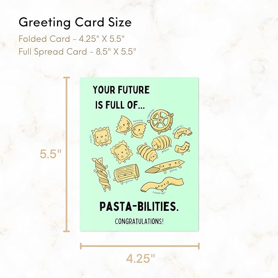Select the wavy cavatappi pasta character
Viewport: 278px width, 278px height.
(x=162, y=186)
